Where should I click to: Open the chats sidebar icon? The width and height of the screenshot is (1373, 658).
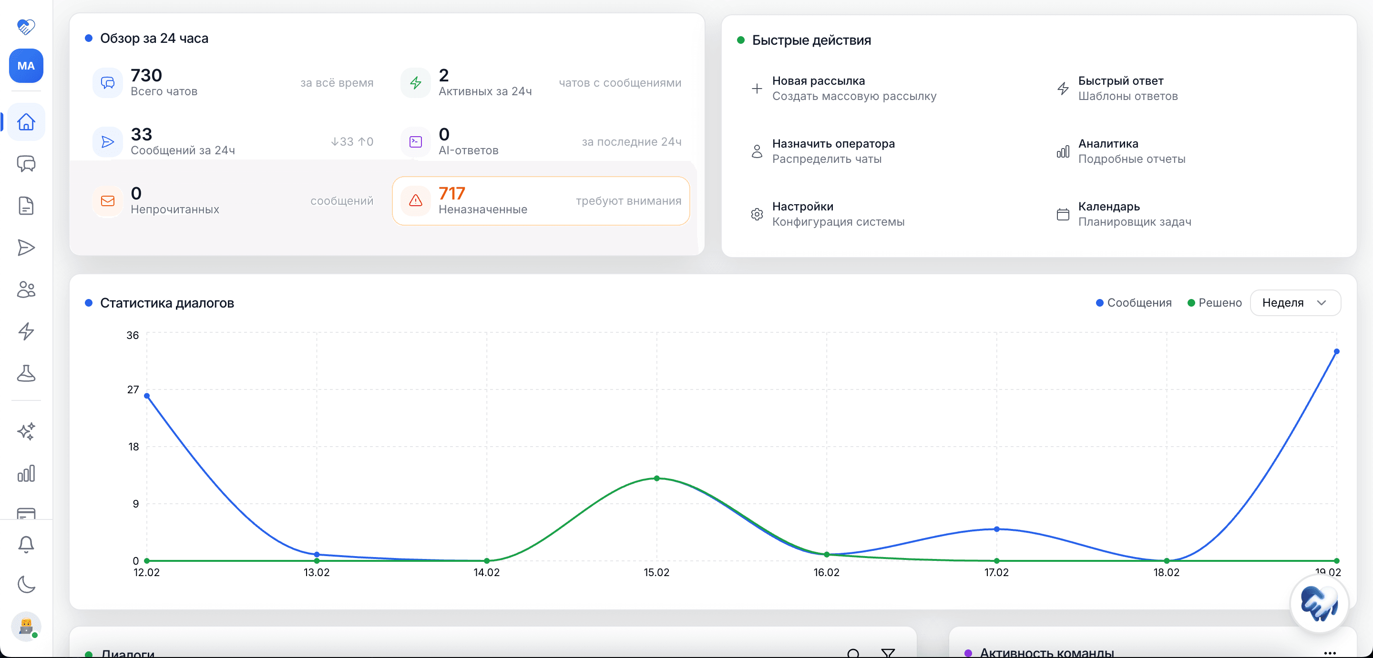(x=26, y=164)
